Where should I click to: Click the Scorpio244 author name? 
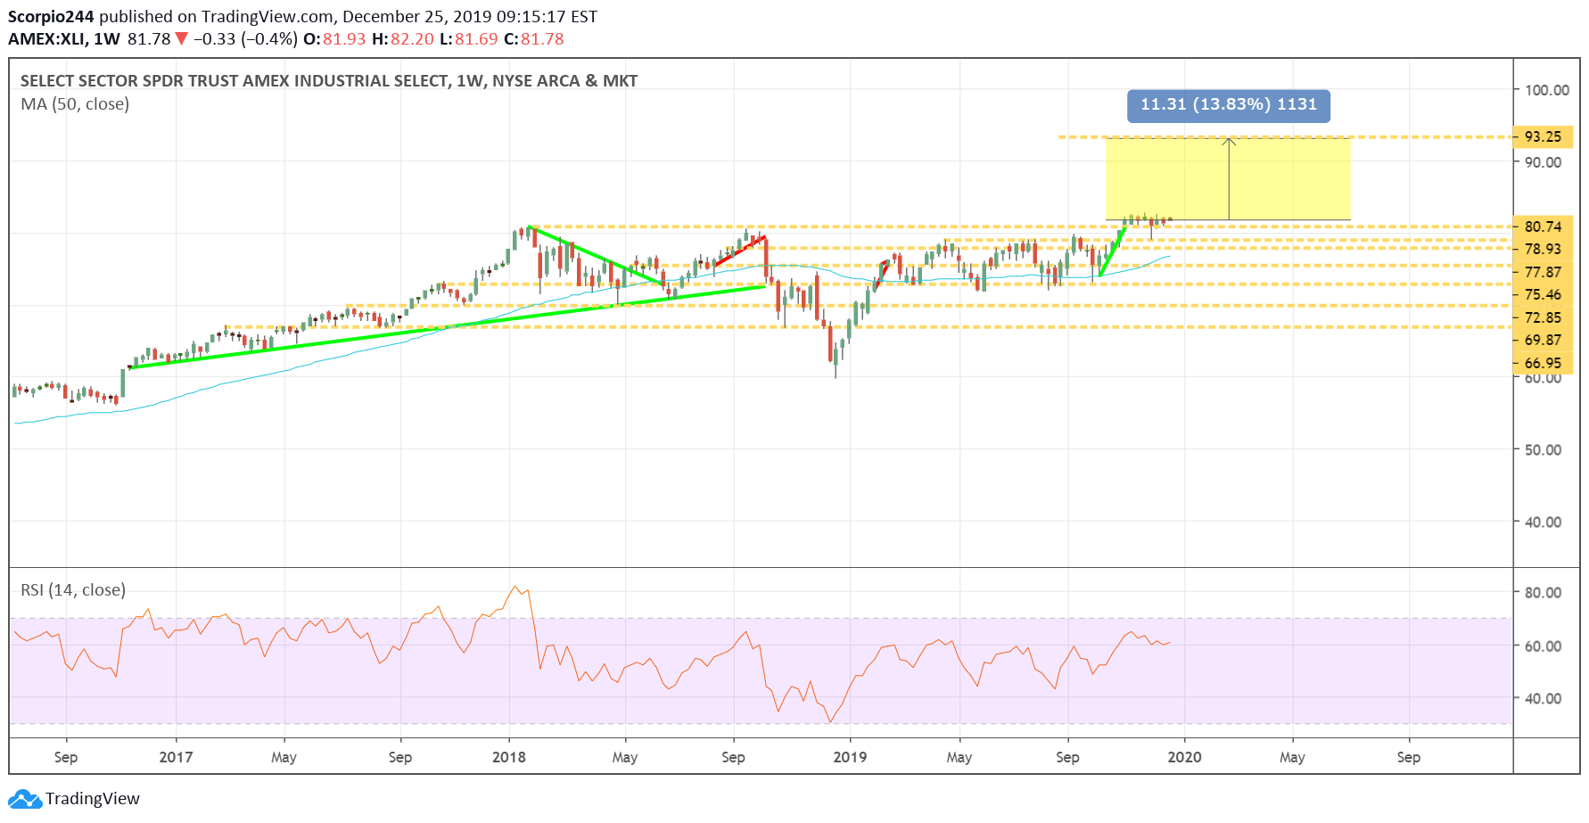[51, 16]
